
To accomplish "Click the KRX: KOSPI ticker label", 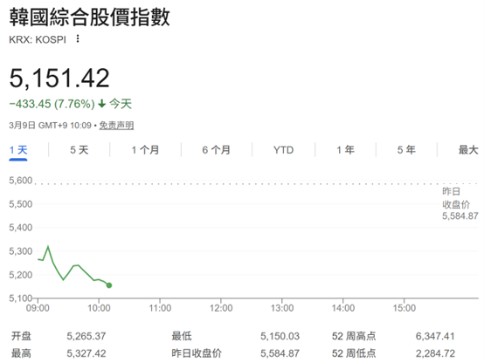I will [38, 39].
